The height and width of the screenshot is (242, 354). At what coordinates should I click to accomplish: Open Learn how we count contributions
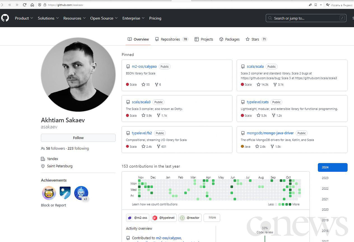pyautogui.click(x=155, y=204)
